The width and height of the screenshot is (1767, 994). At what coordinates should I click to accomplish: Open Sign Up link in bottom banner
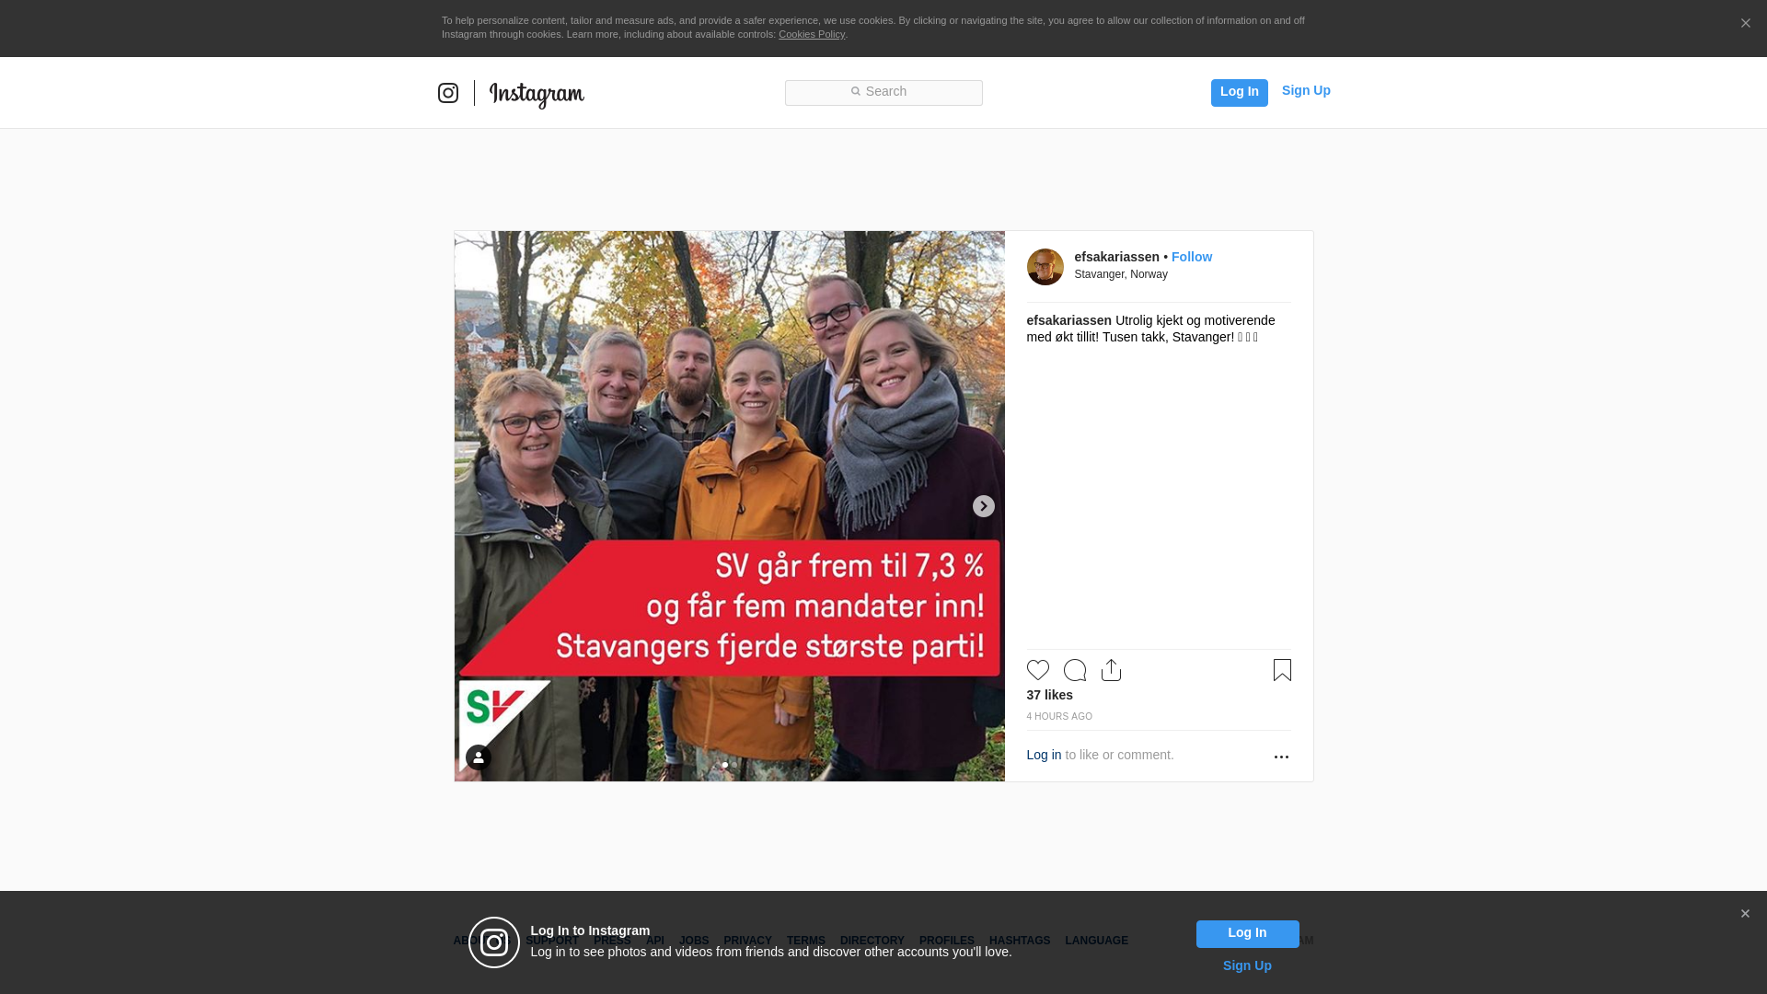click(x=1247, y=965)
